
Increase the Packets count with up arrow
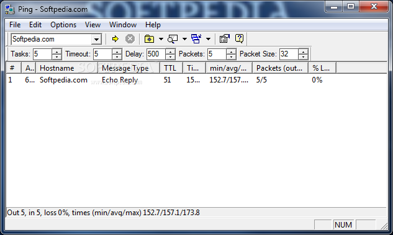[231, 51]
